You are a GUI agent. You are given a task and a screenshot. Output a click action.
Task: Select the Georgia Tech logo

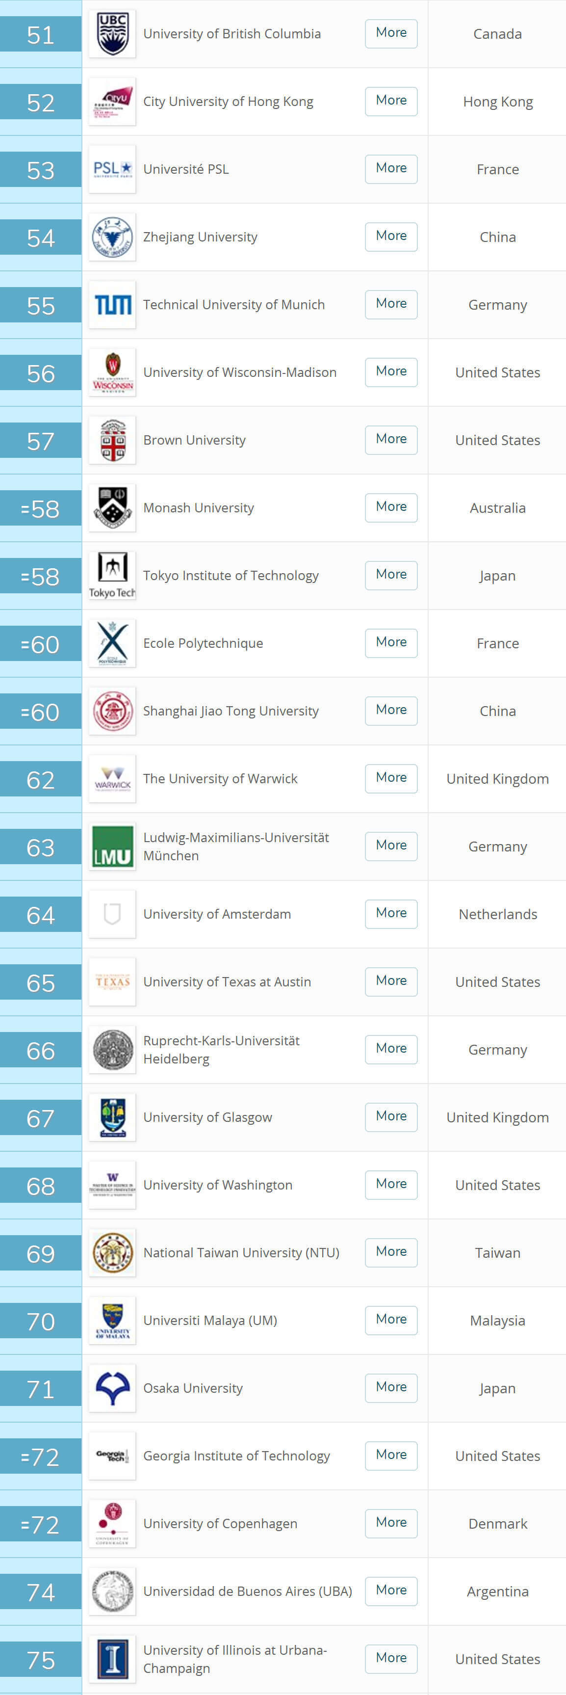112,1456
